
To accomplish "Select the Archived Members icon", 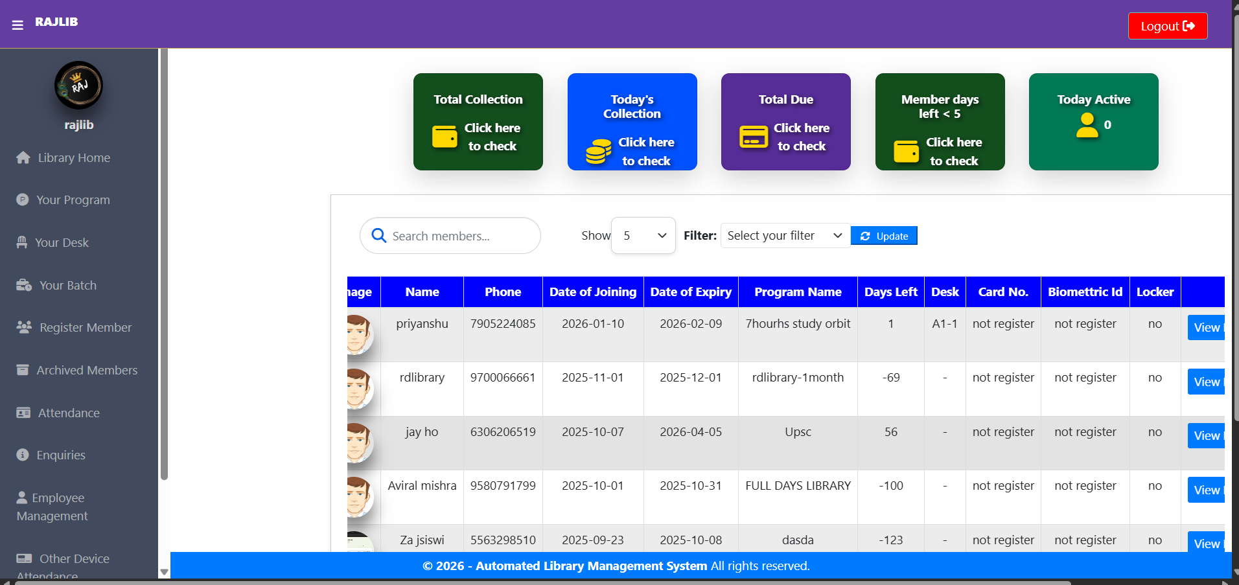I will coord(23,369).
